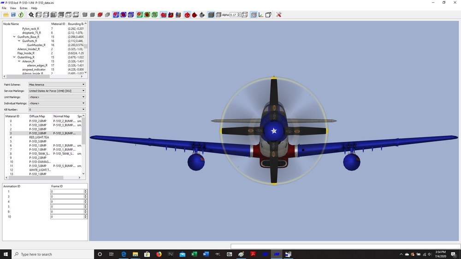This screenshot has width=461, height=259.
Task: Toggle the blue-framed red sphere display icon
Action: coord(124,15)
